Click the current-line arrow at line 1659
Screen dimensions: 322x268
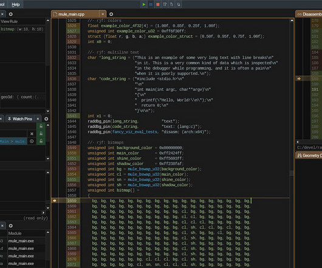click(x=55, y=201)
